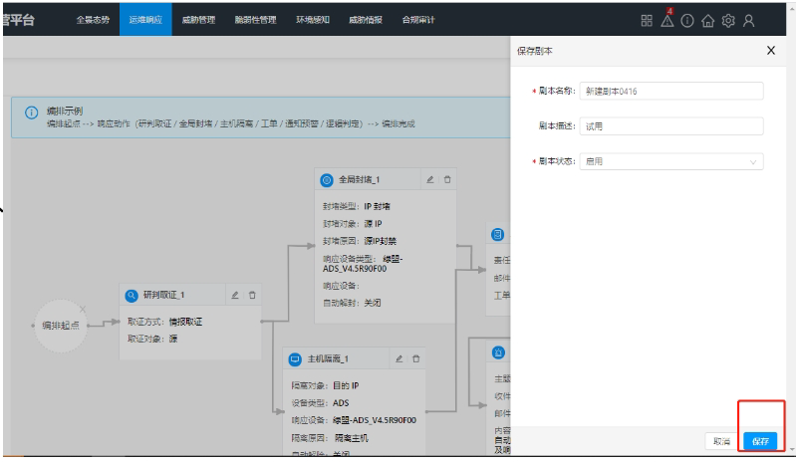Click the 主机隔离_1 monitor node icon
Viewport: 798px width, 462px height.
pos(295,359)
